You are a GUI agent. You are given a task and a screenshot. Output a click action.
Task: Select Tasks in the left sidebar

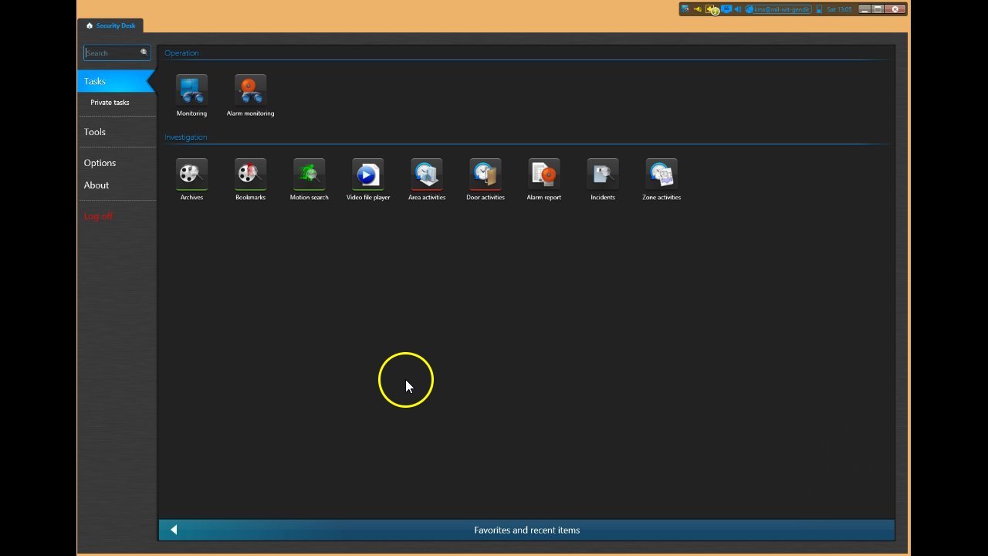(95, 81)
